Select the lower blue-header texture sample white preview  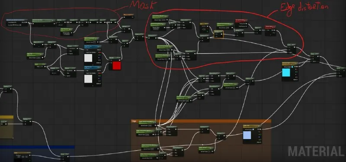tap(88, 79)
